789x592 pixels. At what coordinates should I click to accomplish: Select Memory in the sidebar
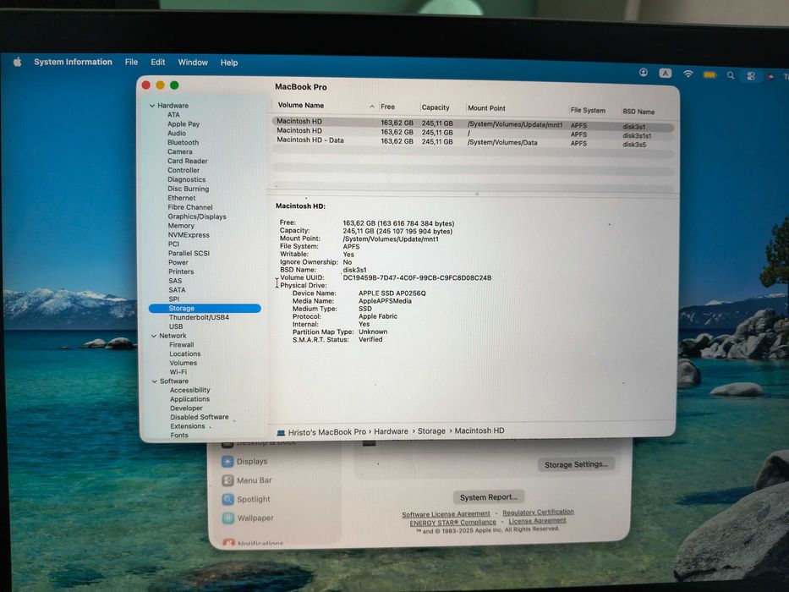[181, 226]
